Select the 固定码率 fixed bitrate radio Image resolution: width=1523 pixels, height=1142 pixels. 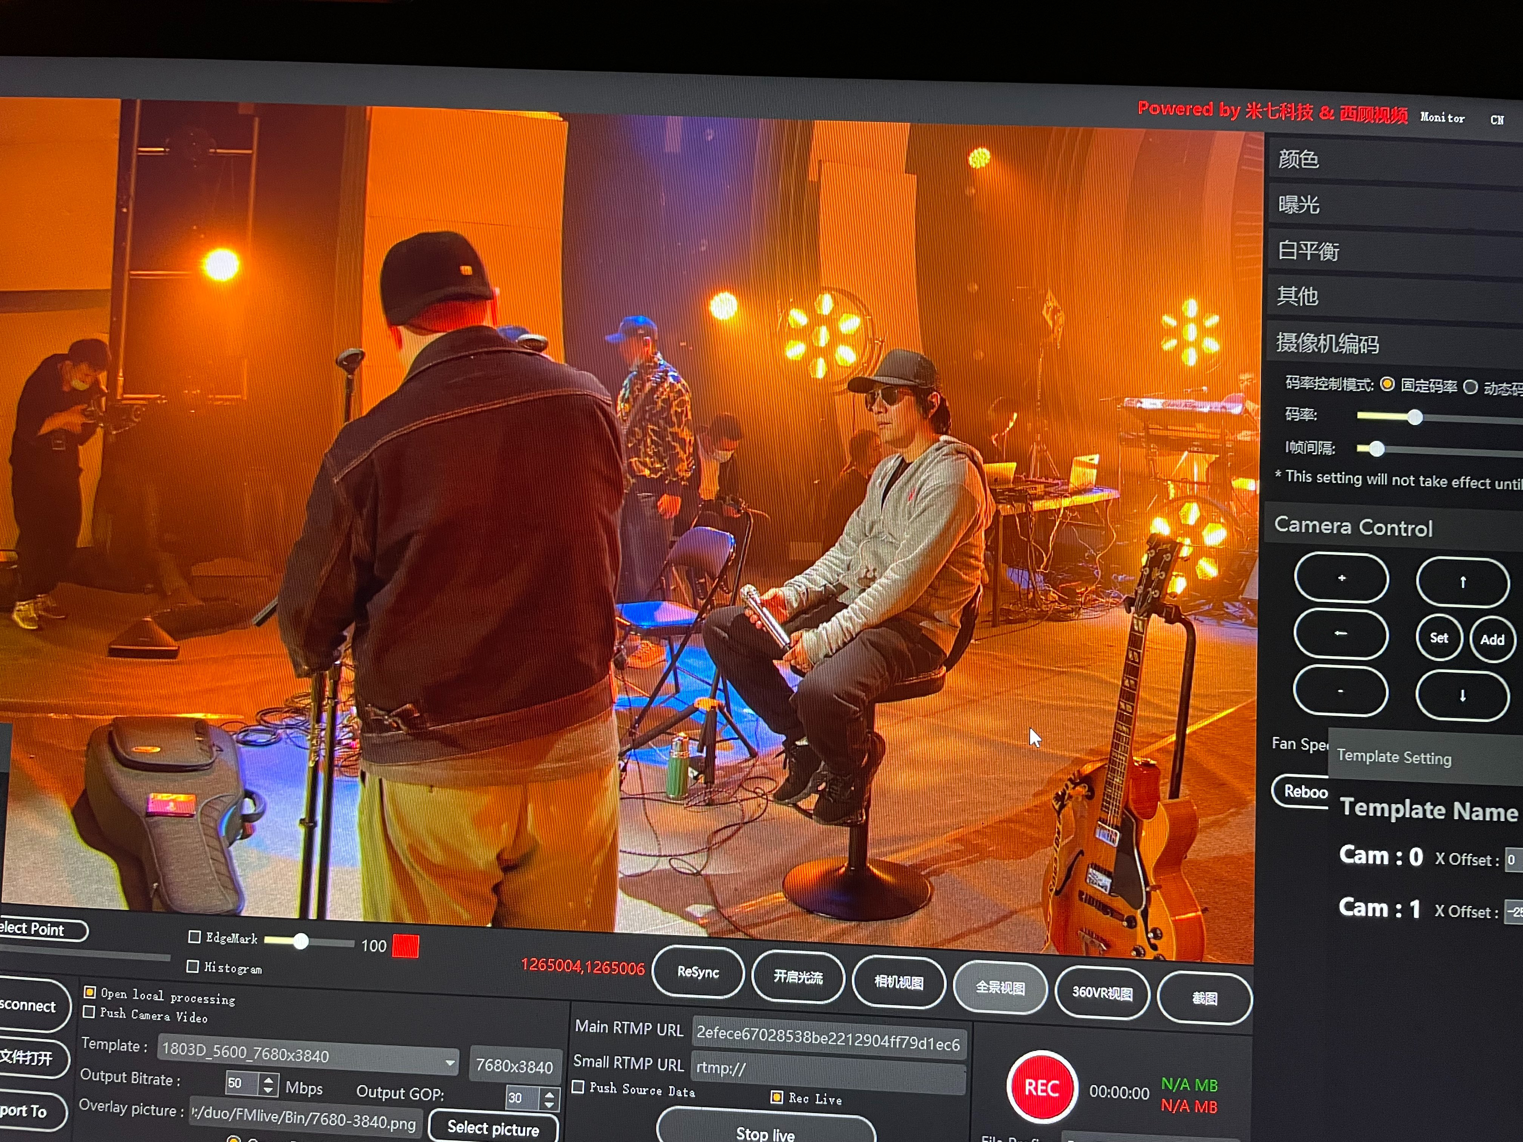(1387, 385)
